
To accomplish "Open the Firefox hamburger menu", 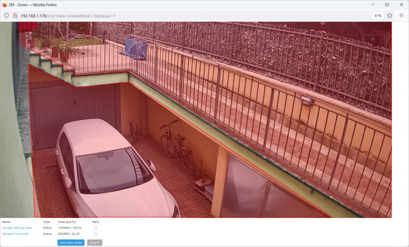I will [x=401, y=15].
